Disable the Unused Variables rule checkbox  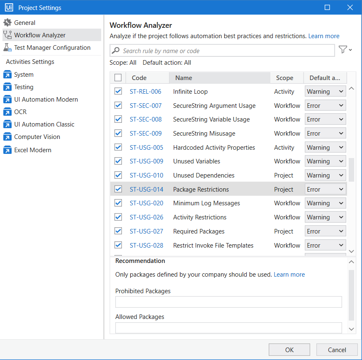(x=118, y=161)
